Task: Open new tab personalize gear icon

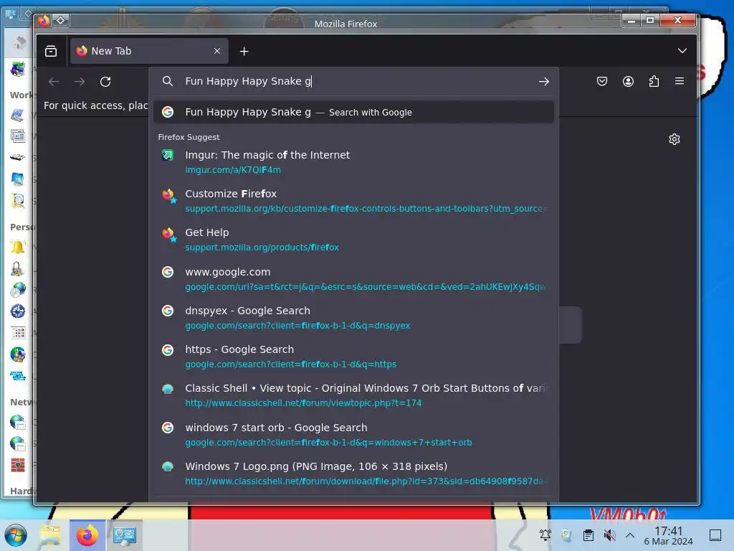Action: [674, 139]
